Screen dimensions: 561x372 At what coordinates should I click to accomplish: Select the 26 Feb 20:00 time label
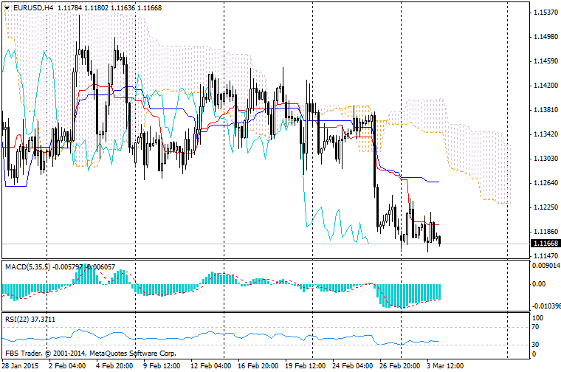[x=399, y=366]
